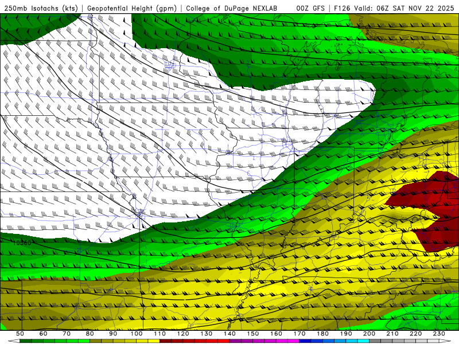
Task: Click the '90' value on the legend scale
Action: pyautogui.click(x=113, y=334)
